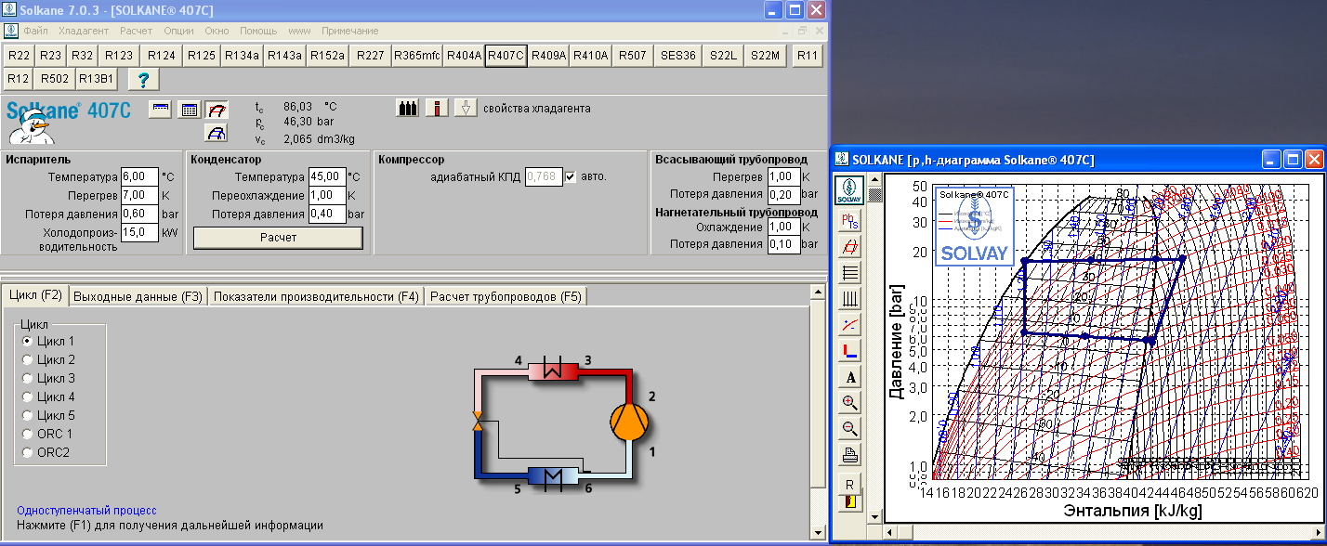Viewport: 1327px width, 546px height.
Task: Click the evaporator superheat field showing 7,00
Action: (x=140, y=195)
